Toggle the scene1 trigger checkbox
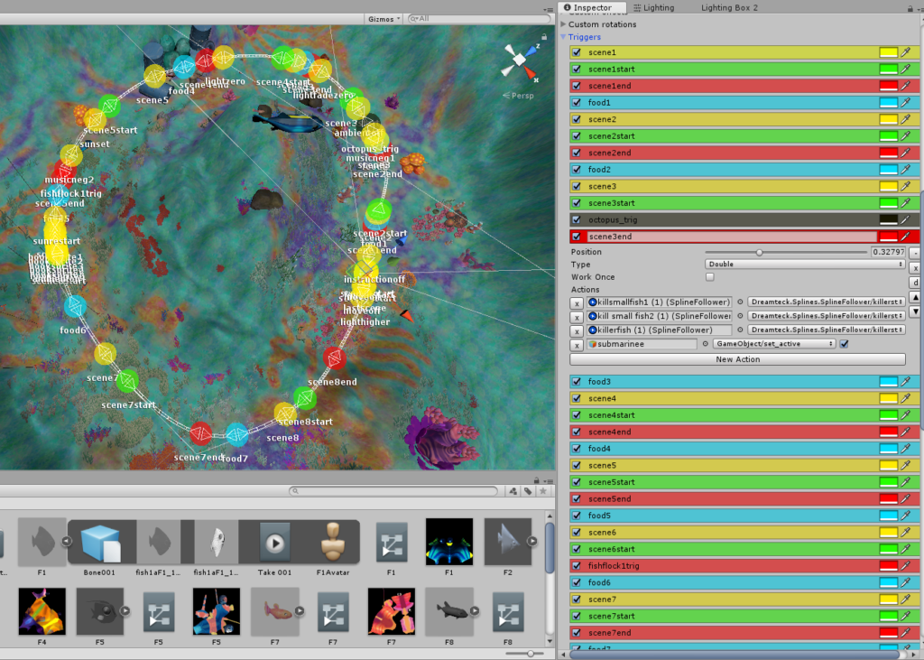This screenshot has width=924, height=660. [577, 51]
